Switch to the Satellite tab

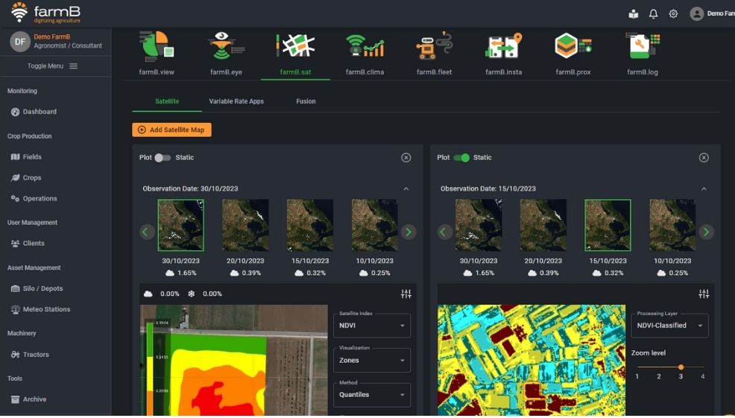167,101
